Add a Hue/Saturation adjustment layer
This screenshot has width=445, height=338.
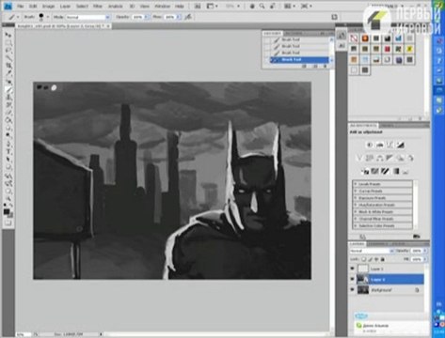370,158
